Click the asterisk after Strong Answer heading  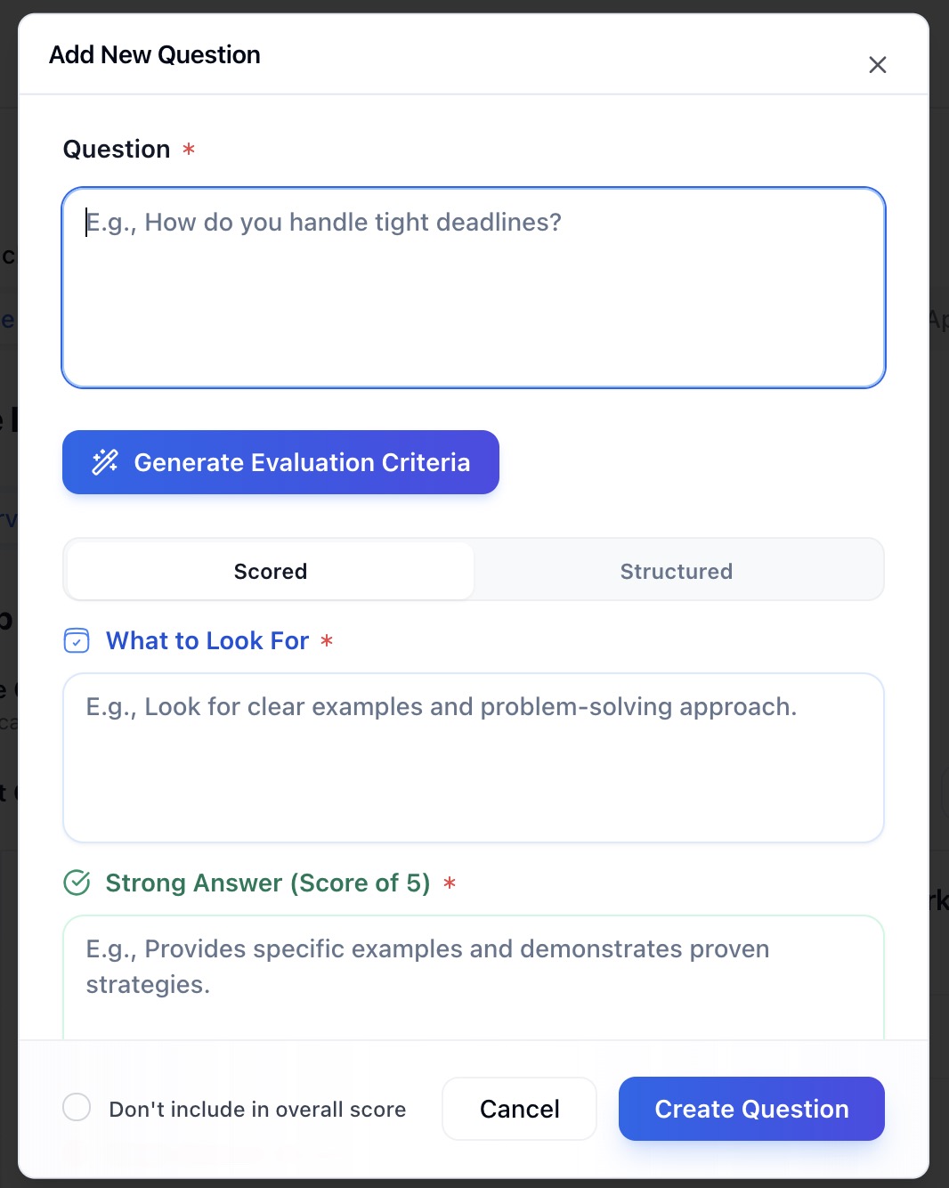(450, 883)
